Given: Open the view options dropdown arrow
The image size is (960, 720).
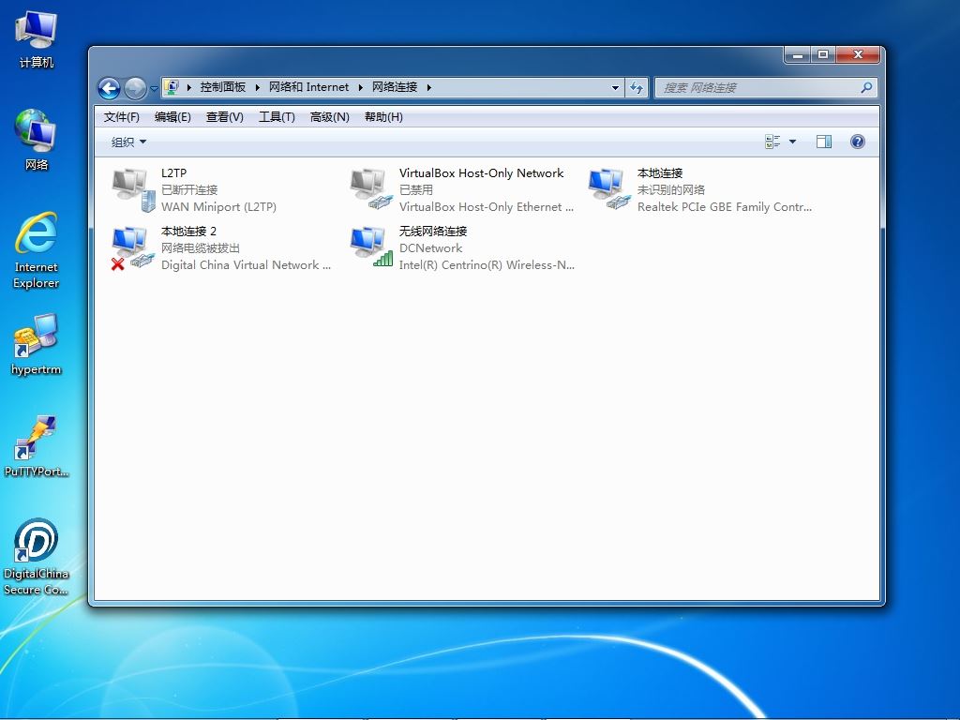Looking at the screenshot, I should [792, 142].
